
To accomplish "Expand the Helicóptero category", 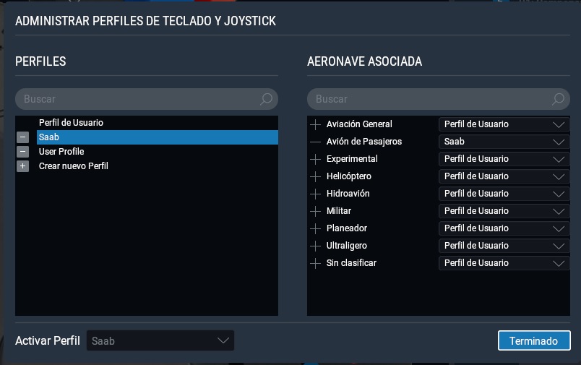I will click(x=315, y=176).
